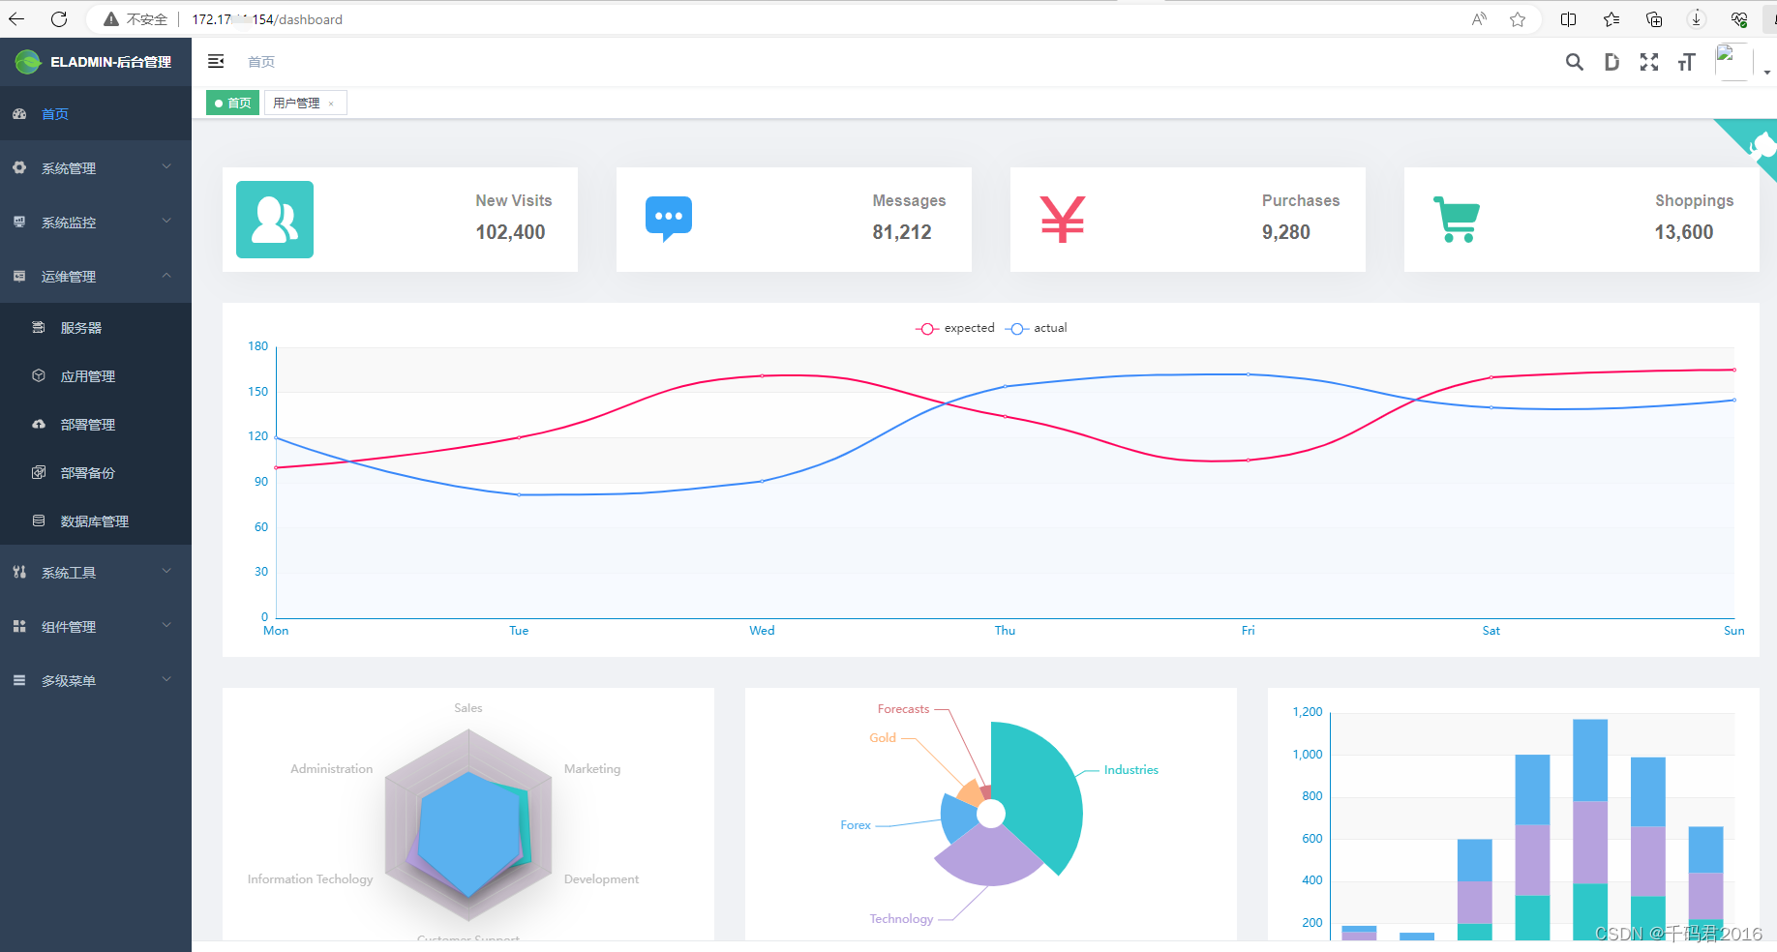Toggle fullscreen mode icon

pos(1649,62)
